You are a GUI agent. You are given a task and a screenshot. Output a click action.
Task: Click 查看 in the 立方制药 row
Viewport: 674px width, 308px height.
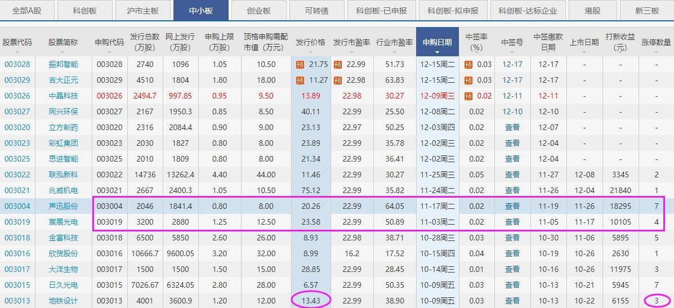512,128
